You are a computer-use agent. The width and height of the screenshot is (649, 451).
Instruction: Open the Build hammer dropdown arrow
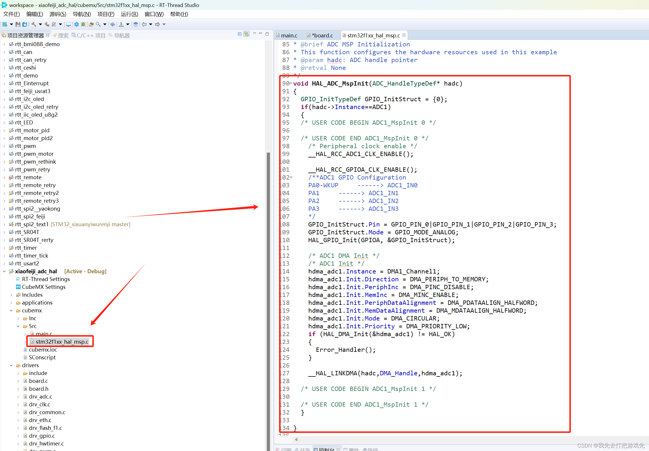click(x=40, y=24)
